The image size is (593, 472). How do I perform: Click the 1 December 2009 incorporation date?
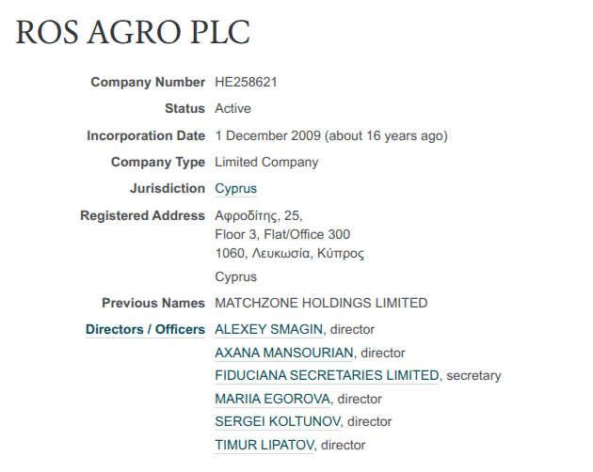click(x=267, y=136)
